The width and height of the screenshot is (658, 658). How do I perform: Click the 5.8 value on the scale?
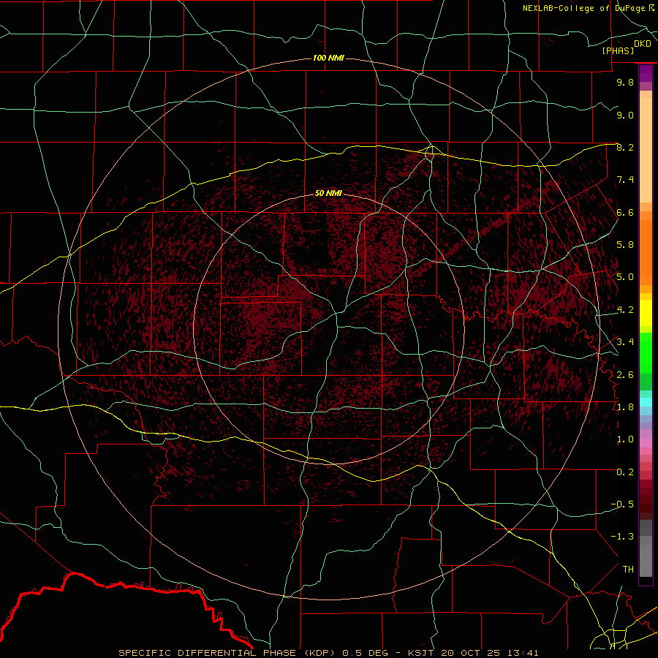(x=625, y=245)
